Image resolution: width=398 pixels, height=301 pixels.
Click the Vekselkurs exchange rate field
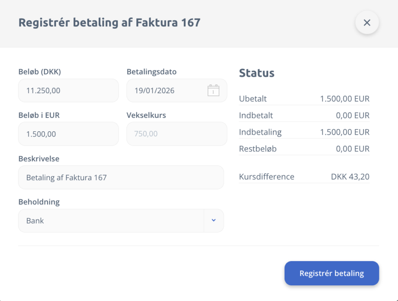pos(177,134)
